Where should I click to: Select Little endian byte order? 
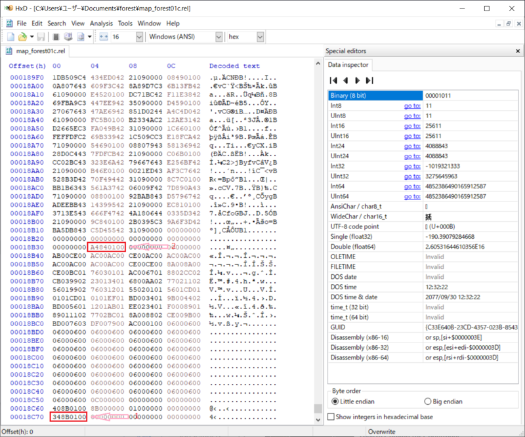(x=353, y=401)
